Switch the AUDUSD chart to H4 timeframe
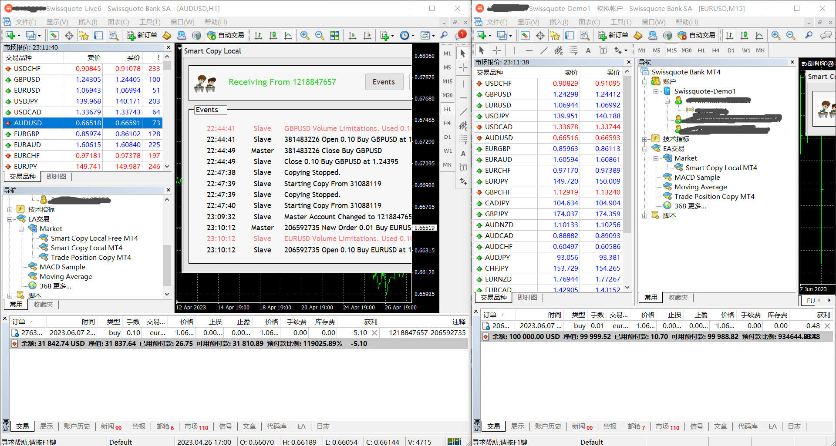The image size is (836, 446). [447, 123]
